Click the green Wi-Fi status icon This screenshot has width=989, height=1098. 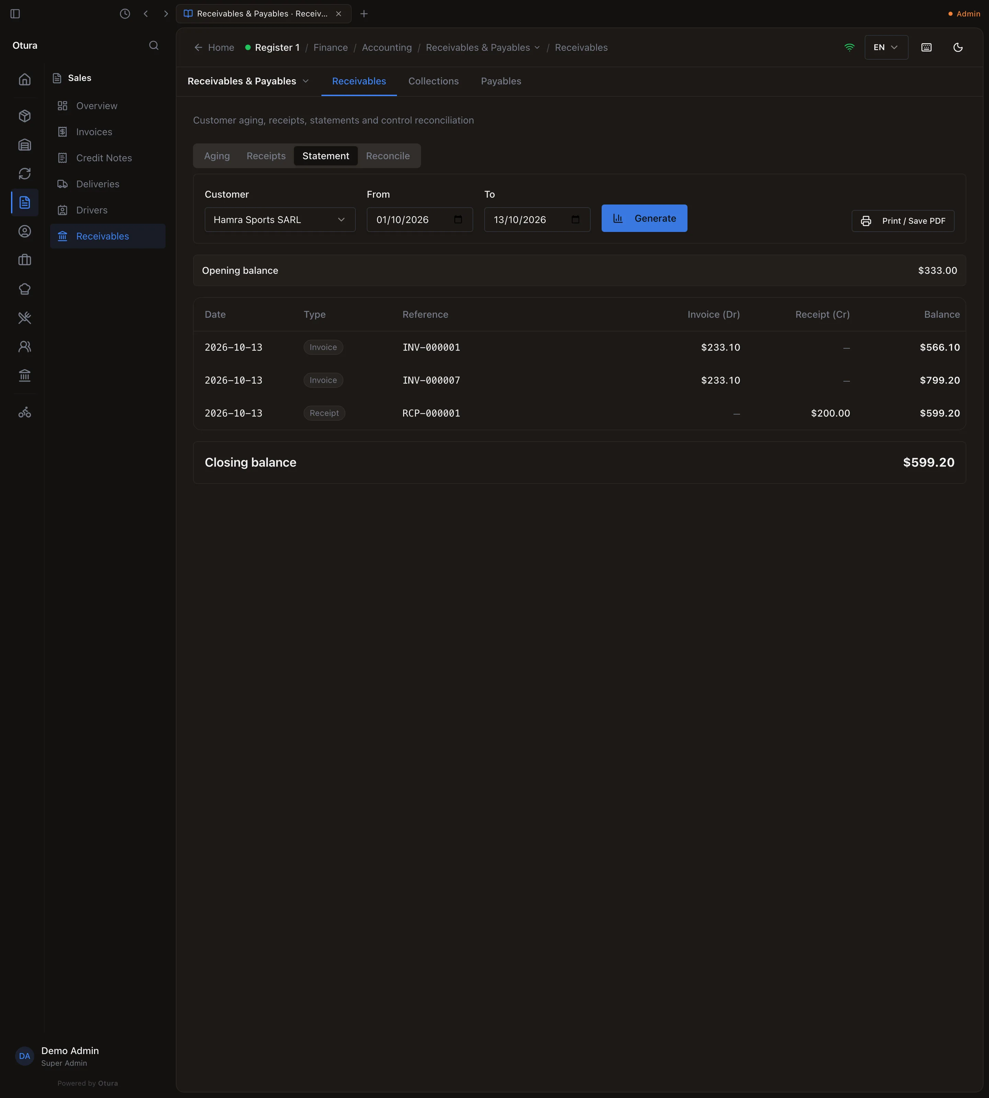(849, 47)
